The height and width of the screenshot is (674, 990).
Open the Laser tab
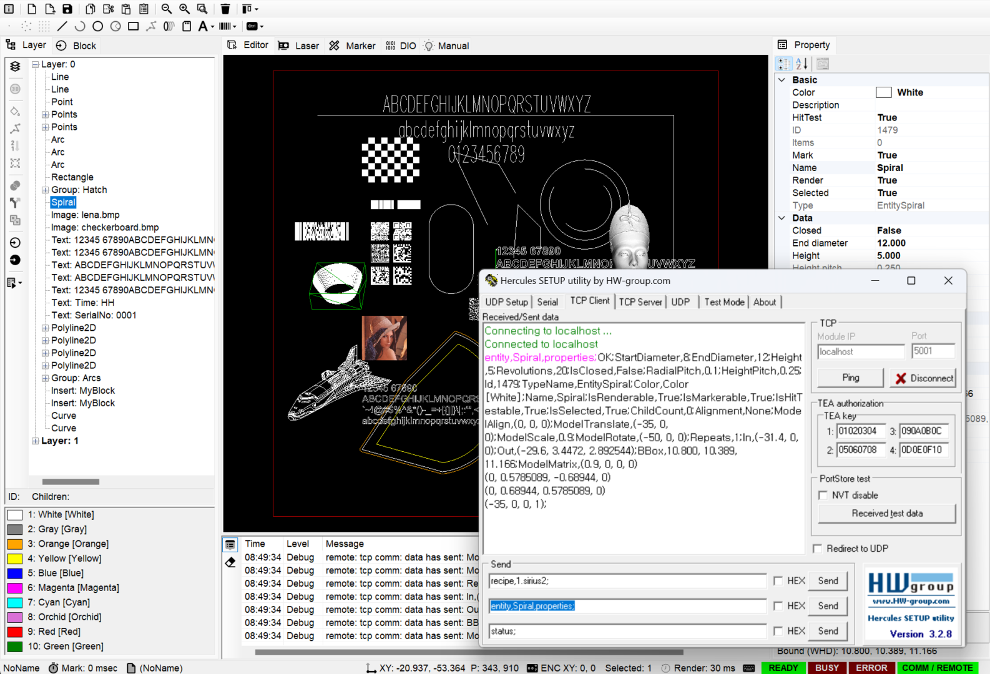299,46
